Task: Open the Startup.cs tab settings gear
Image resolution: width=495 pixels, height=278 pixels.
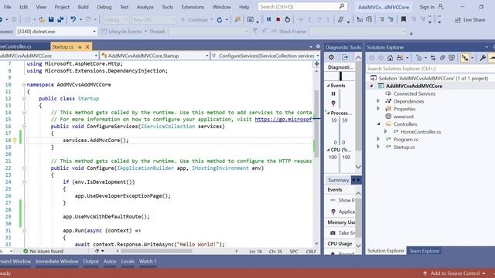Action: coord(318,46)
